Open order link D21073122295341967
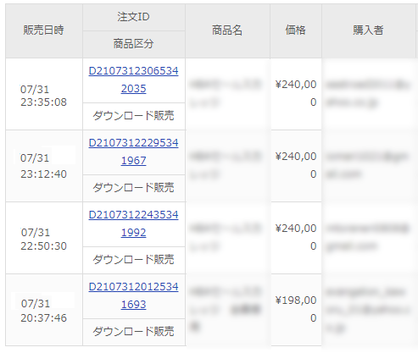 click(x=133, y=152)
